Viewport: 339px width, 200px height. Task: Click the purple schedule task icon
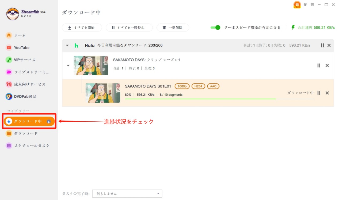click(9, 146)
